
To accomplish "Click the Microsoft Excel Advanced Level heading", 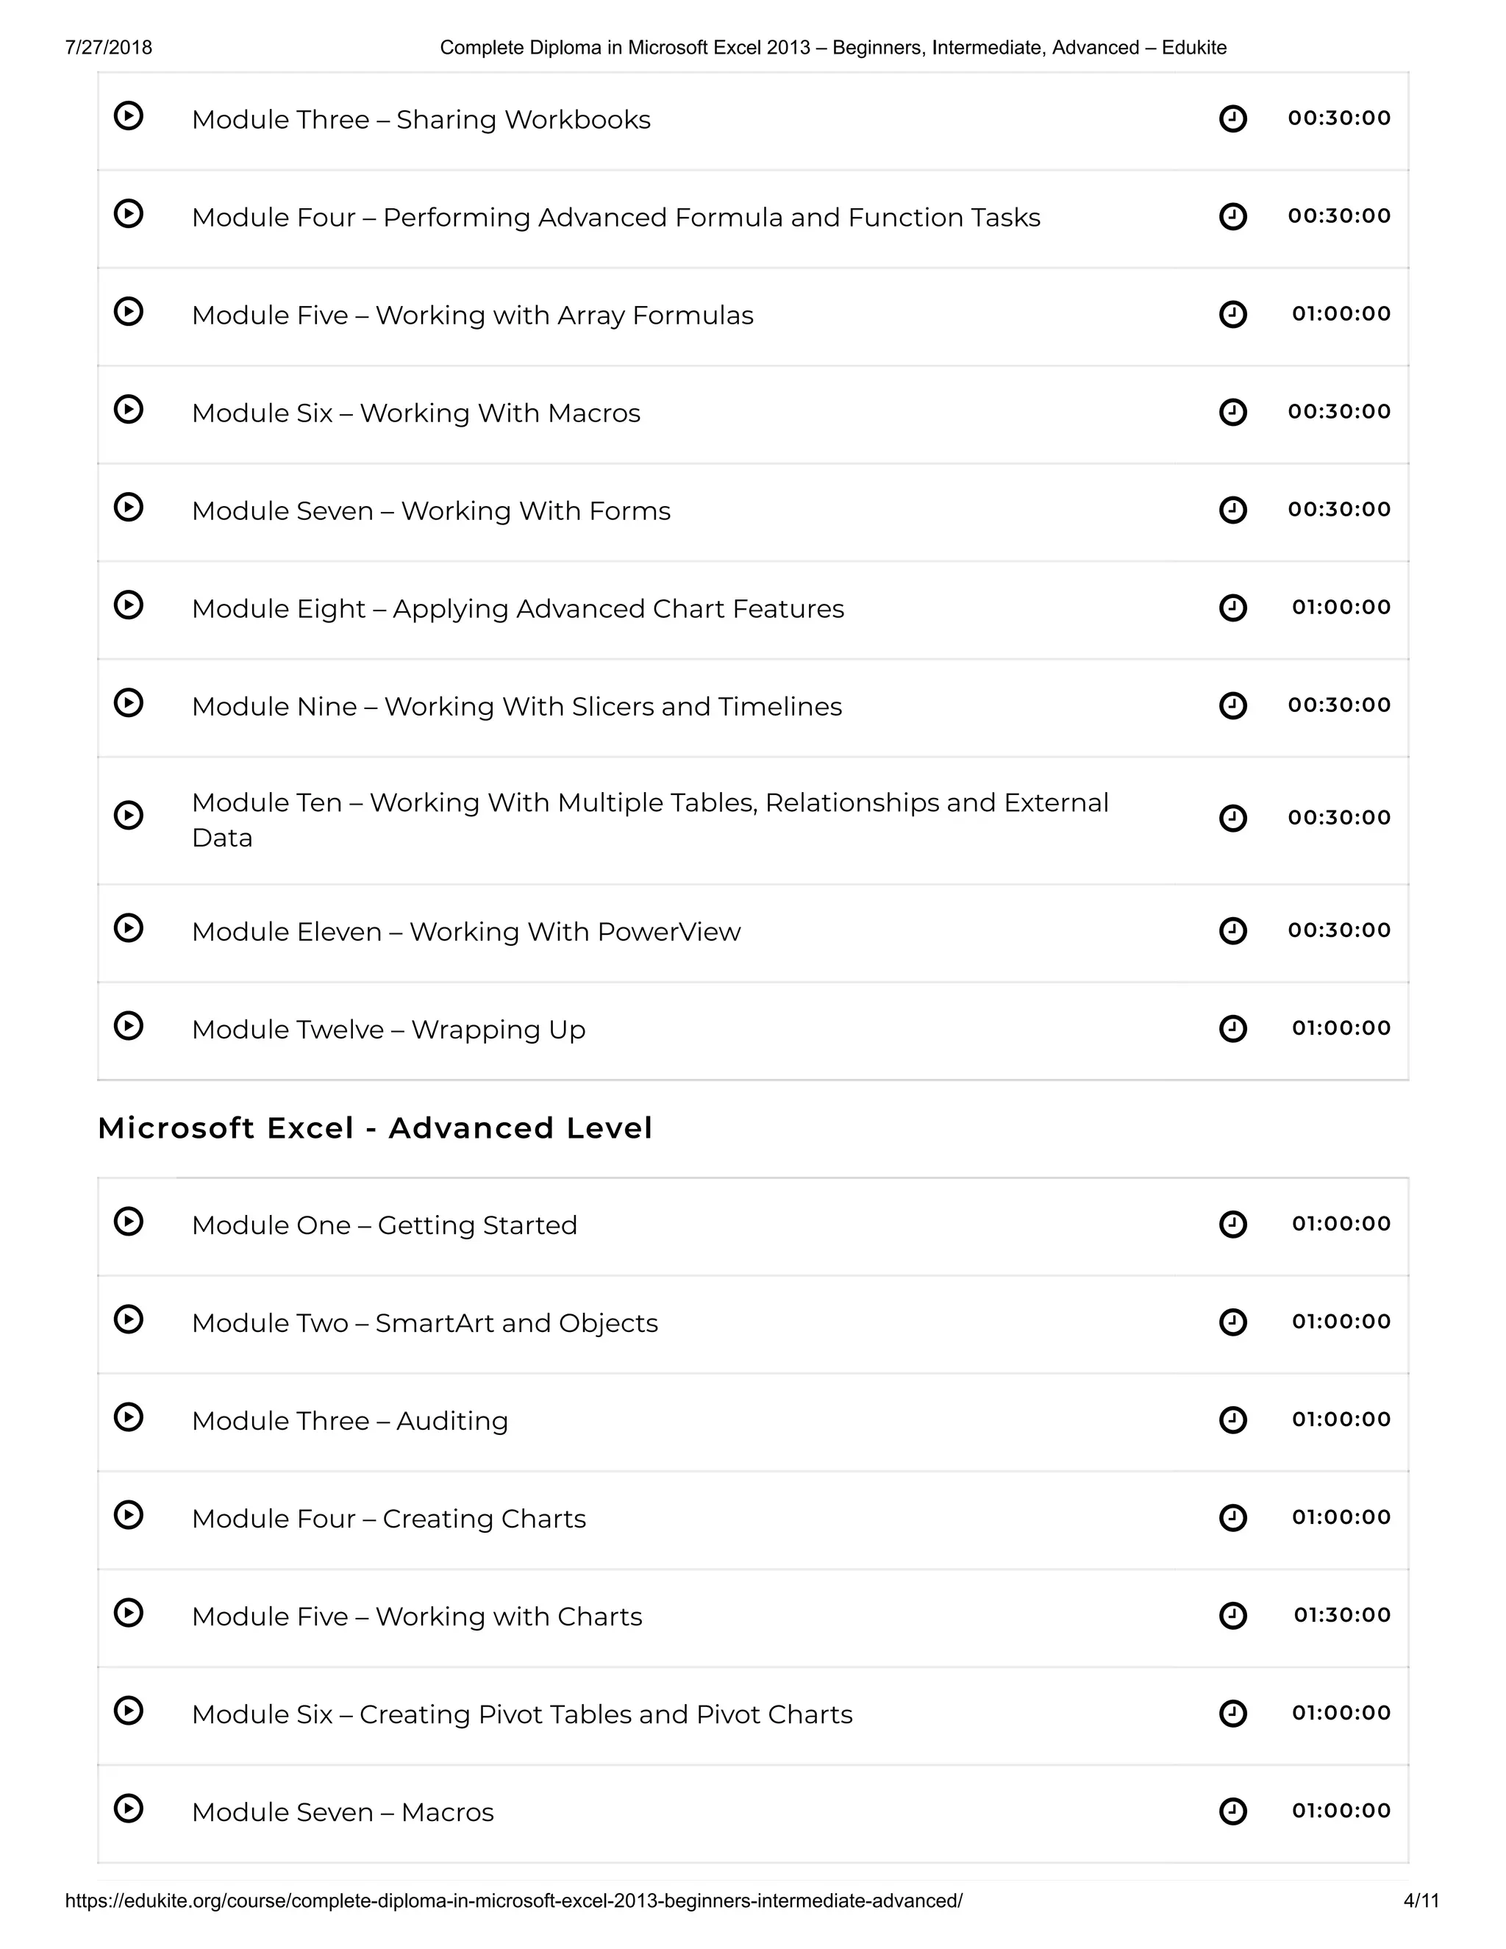I will pos(375,1128).
